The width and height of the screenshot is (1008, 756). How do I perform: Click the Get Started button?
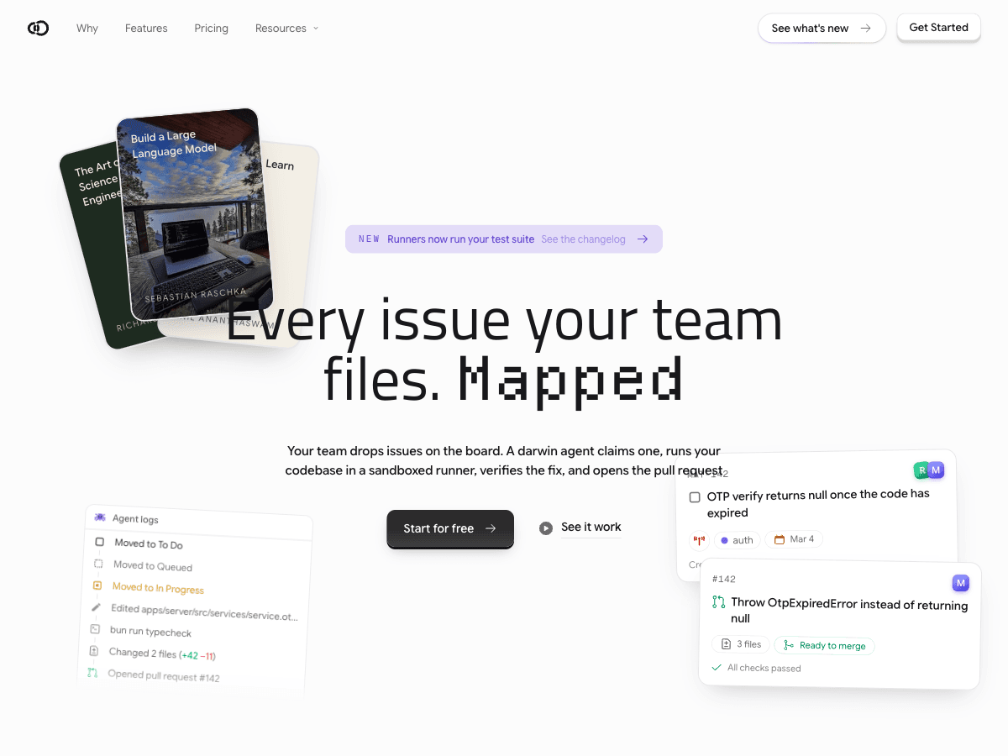coord(939,28)
